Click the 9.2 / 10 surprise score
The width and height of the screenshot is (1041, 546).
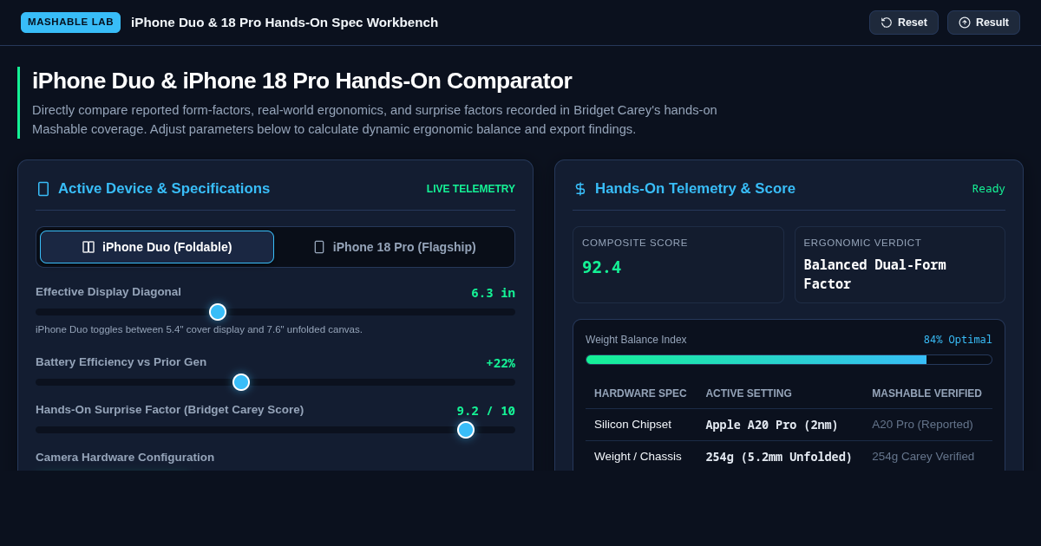coord(486,411)
